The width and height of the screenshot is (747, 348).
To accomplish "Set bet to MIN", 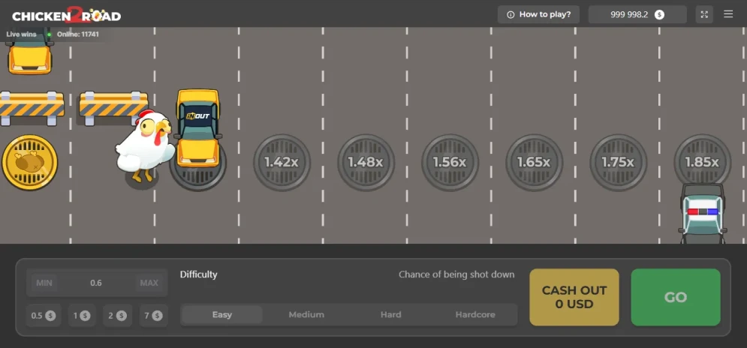I will click(x=44, y=283).
